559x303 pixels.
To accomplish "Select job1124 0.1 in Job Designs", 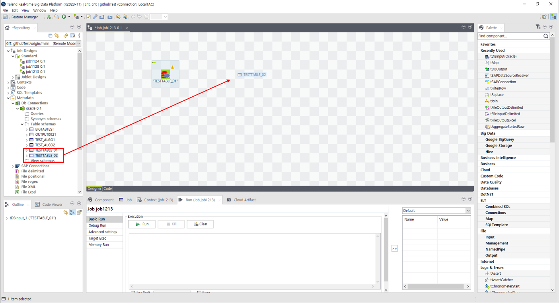I will [35, 61].
